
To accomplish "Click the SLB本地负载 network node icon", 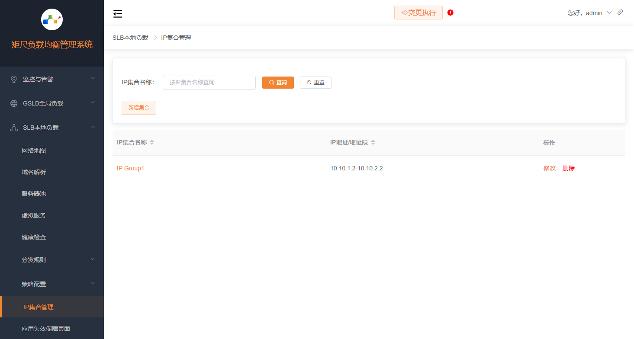I will tap(13, 127).
